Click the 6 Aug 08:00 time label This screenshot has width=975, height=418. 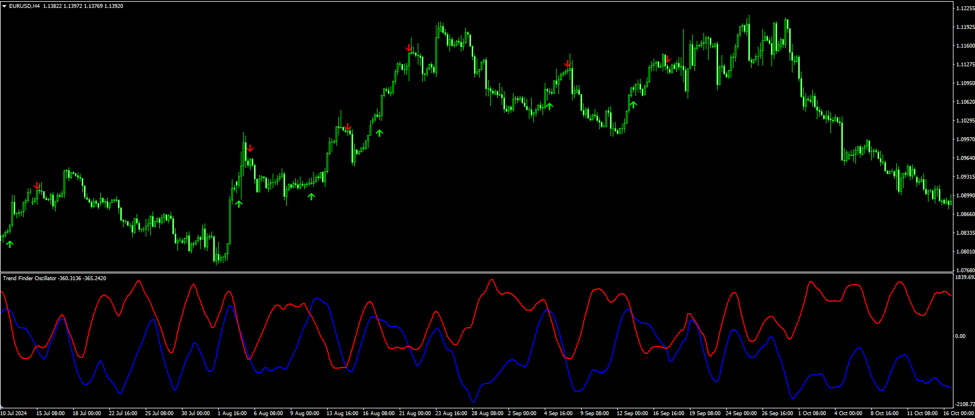coord(269,413)
